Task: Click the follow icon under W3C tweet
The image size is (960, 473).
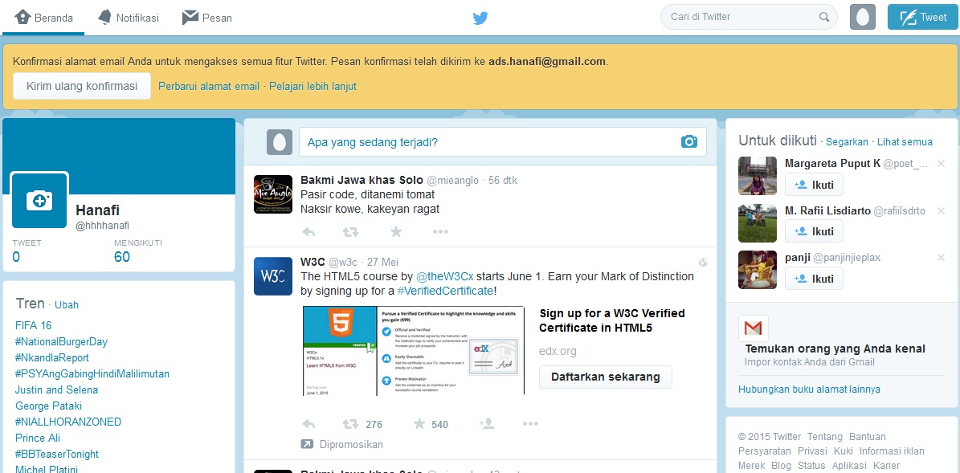Action: (487, 424)
